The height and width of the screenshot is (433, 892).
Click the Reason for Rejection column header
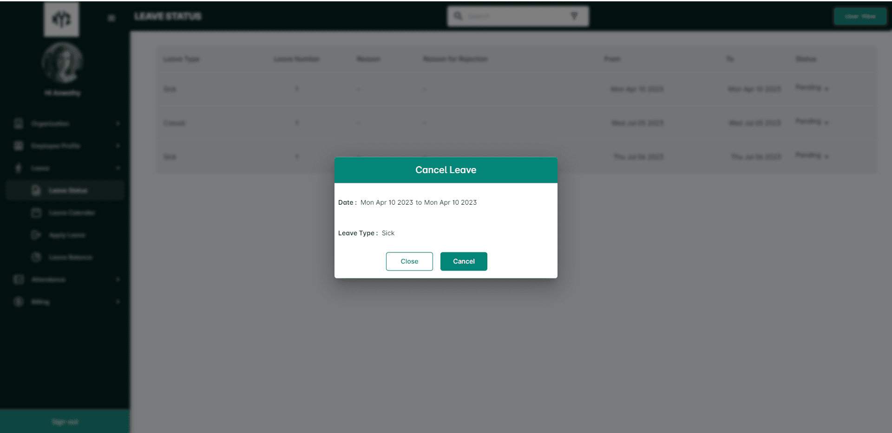(455, 59)
